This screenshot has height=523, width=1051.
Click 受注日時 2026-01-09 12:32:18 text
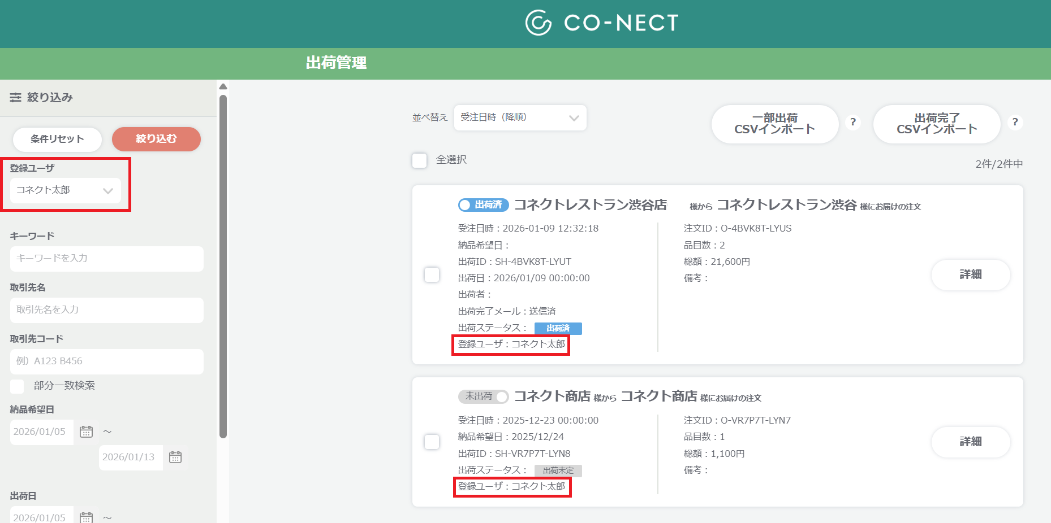(x=528, y=228)
